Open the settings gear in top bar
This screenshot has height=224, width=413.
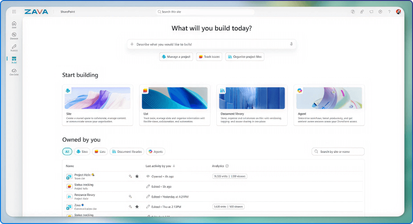click(380, 12)
